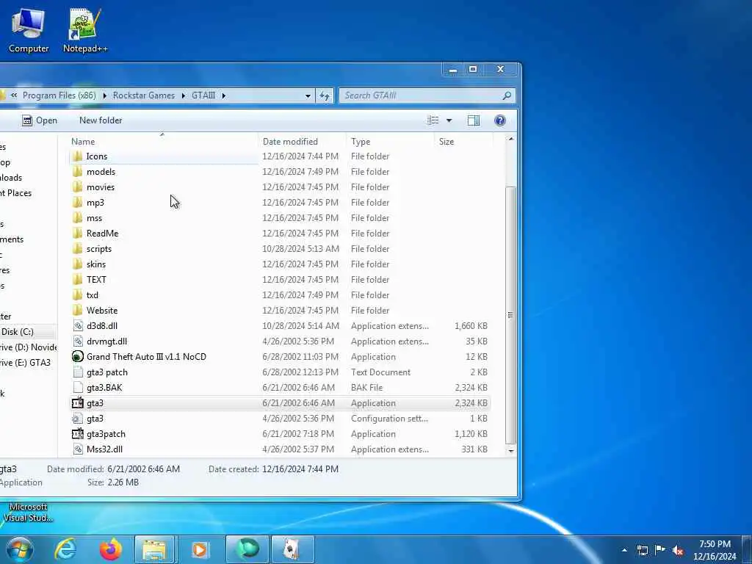Toggle the preview pane icon
Image resolution: width=752 pixels, height=564 pixels.
pos(474,120)
